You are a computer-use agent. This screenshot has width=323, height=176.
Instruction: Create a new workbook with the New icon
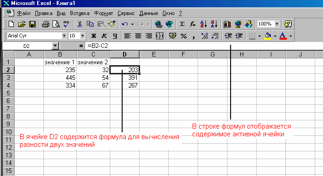11,24
